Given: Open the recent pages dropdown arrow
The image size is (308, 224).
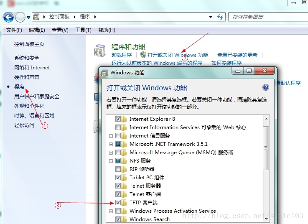Looking at the screenshot, I should tap(28, 17).
